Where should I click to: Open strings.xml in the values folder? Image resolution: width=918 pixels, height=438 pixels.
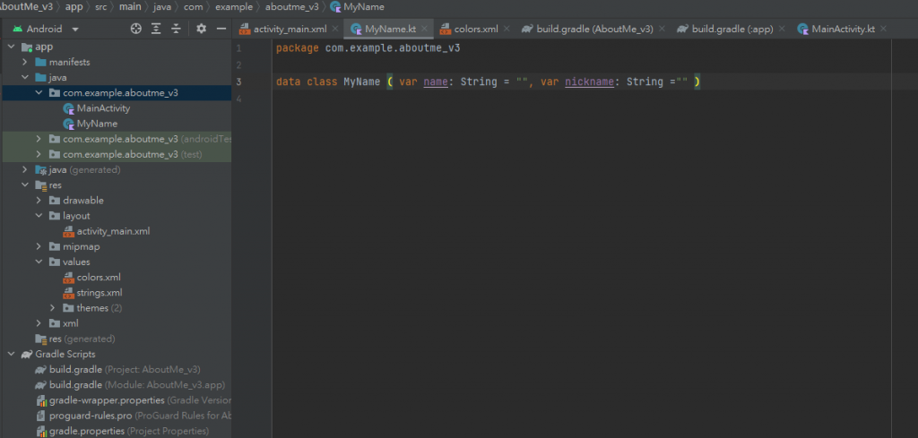(x=100, y=293)
